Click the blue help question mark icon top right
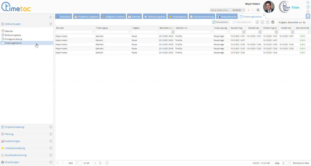Screen dimensions: 311x166 [x=308, y=2]
